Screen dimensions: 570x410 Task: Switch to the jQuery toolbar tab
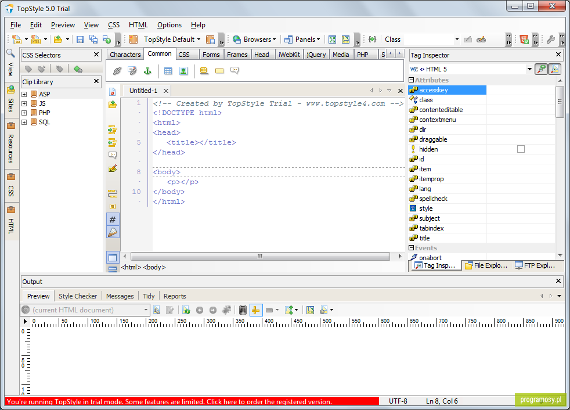(x=316, y=55)
